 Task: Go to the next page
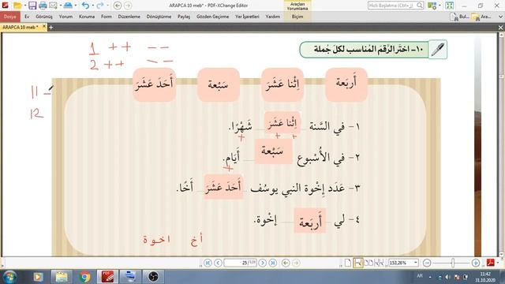coord(263,263)
